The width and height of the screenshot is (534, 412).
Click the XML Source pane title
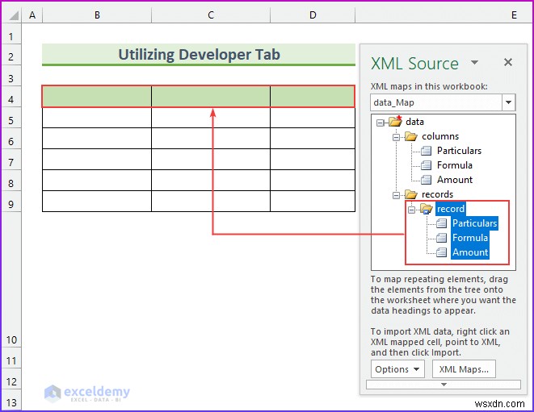pos(414,63)
